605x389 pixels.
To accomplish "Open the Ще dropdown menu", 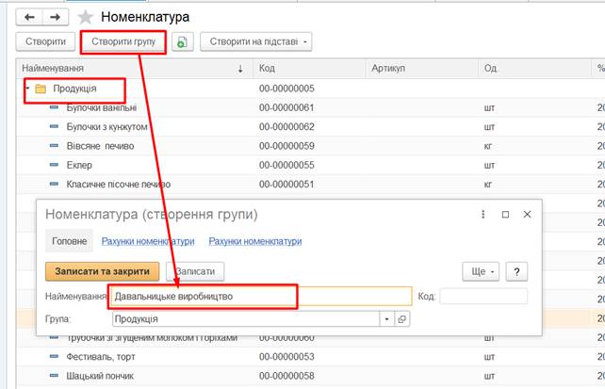I will tap(481, 271).
